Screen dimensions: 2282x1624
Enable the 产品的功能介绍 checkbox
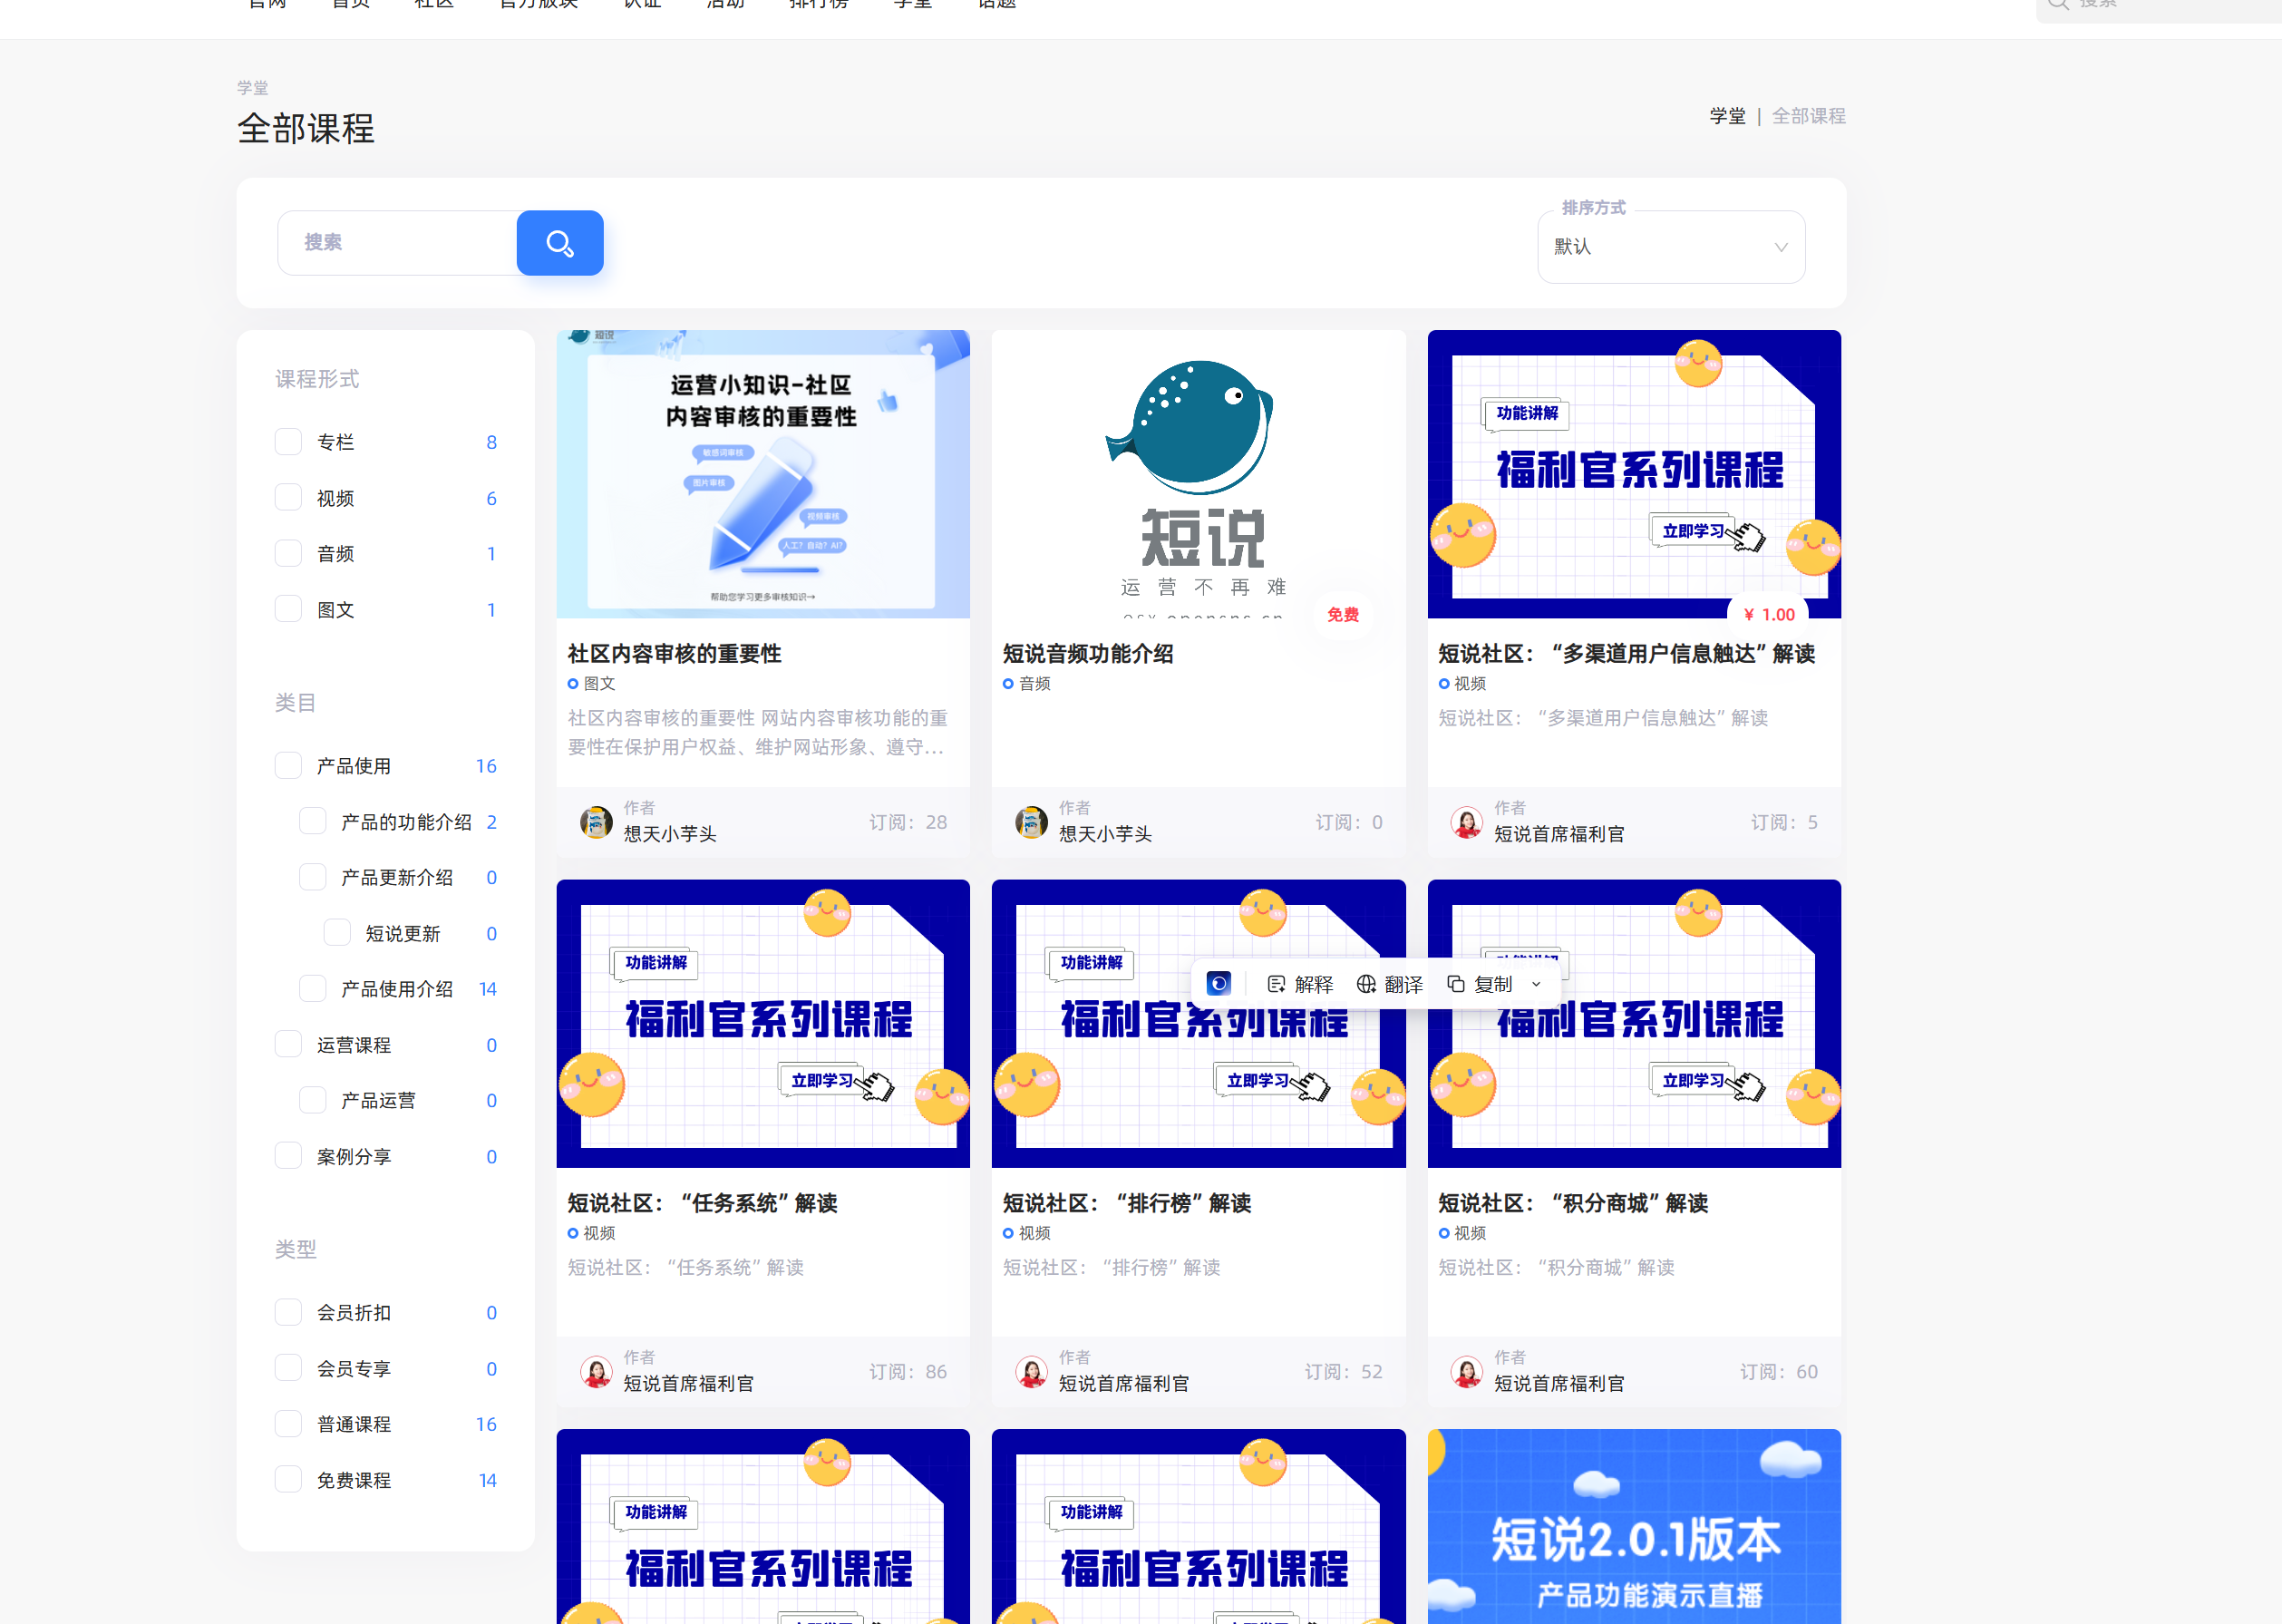click(x=313, y=822)
